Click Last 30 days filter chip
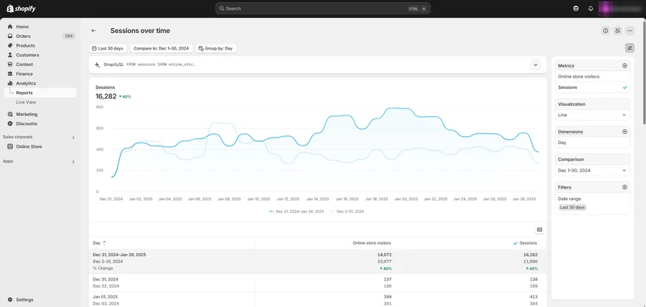 (x=572, y=207)
